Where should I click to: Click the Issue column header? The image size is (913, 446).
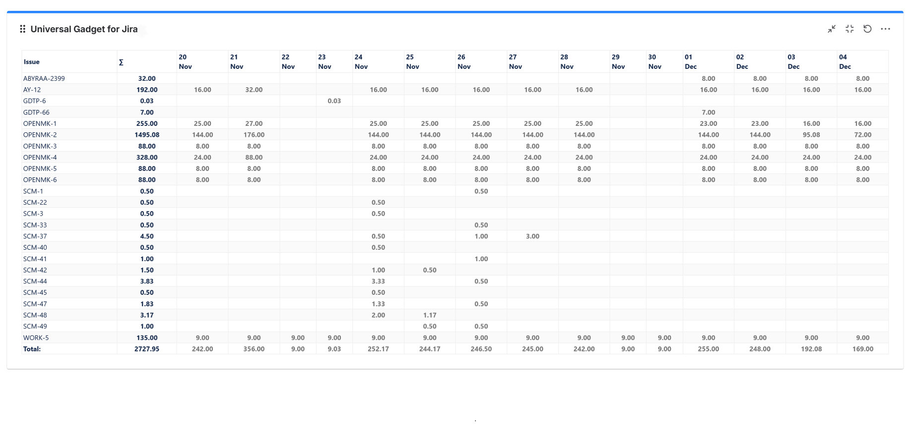(31, 61)
